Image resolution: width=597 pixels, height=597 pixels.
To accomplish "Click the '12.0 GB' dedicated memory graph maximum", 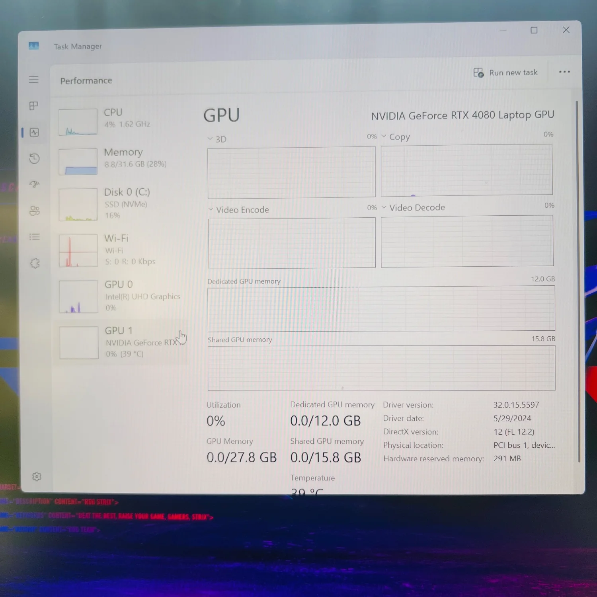I will click(x=543, y=279).
